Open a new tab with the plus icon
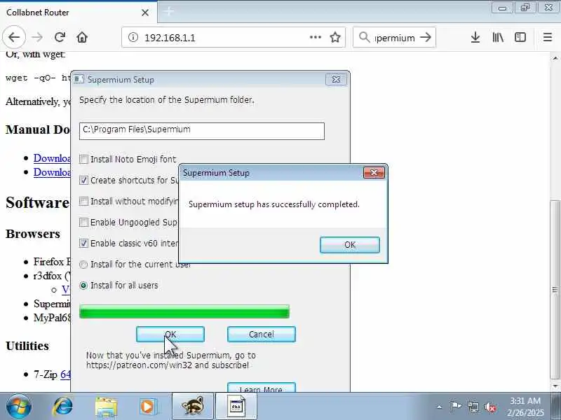 tap(169, 12)
